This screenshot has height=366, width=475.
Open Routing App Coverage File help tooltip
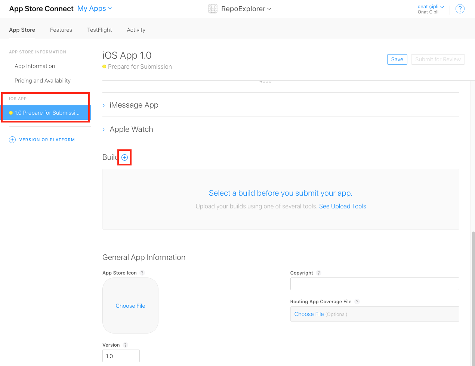[x=357, y=302]
